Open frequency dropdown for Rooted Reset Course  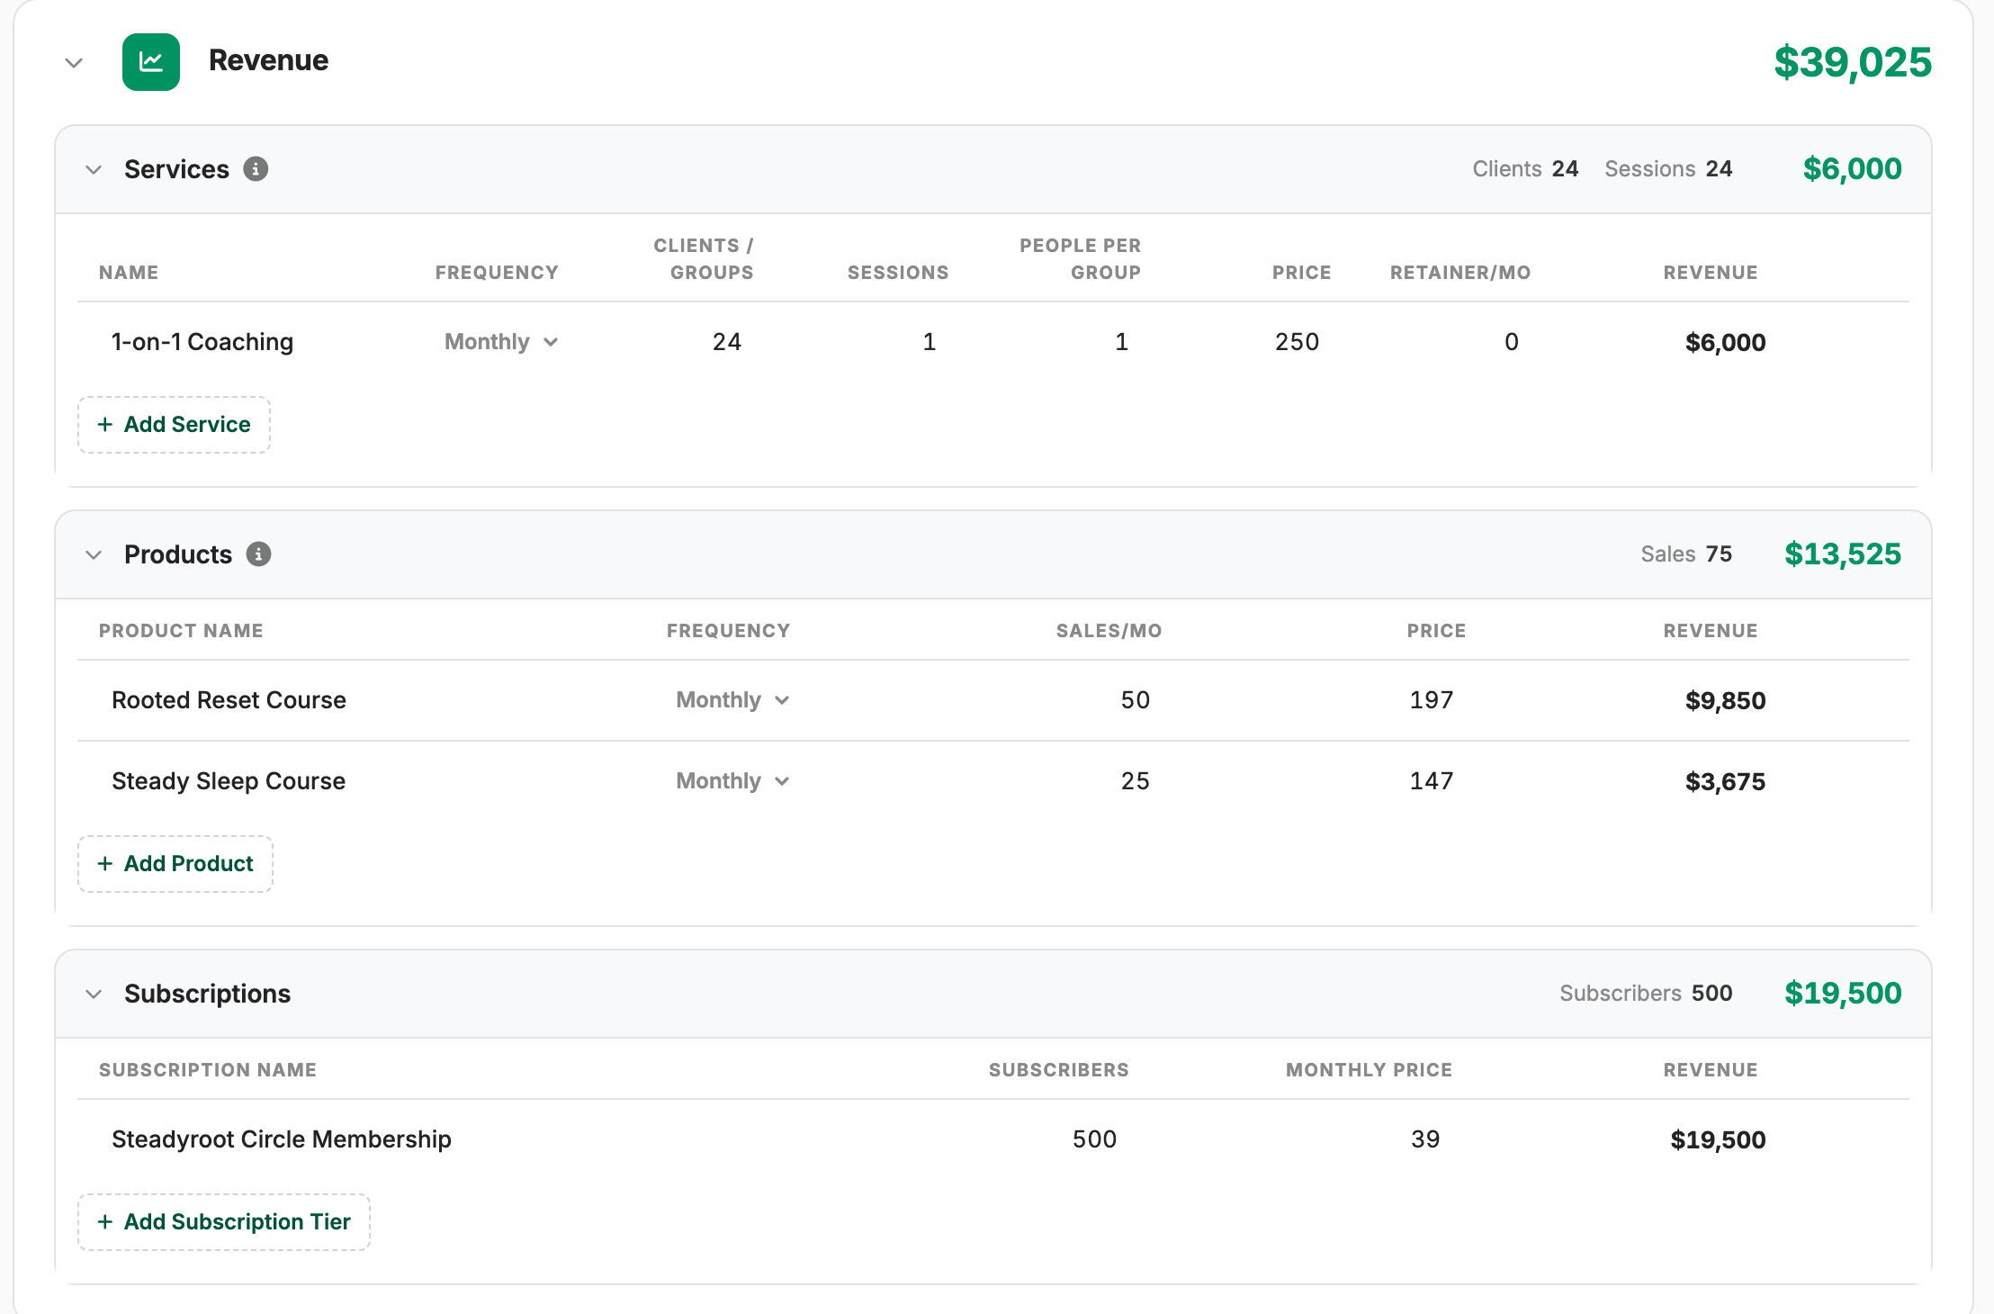[732, 700]
